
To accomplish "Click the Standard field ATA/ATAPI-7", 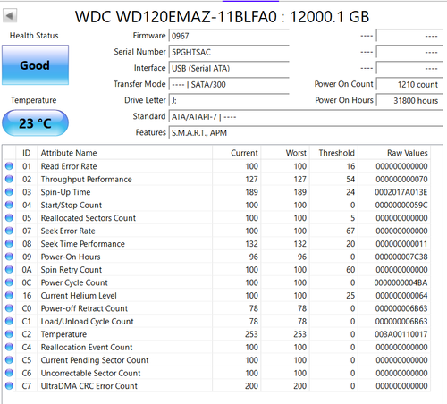I will tap(306, 116).
